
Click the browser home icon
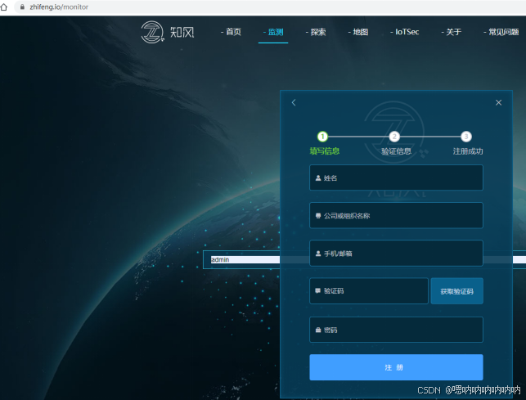tap(3, 7)
